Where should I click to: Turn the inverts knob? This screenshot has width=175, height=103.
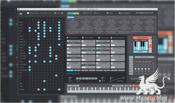point(70,78)
